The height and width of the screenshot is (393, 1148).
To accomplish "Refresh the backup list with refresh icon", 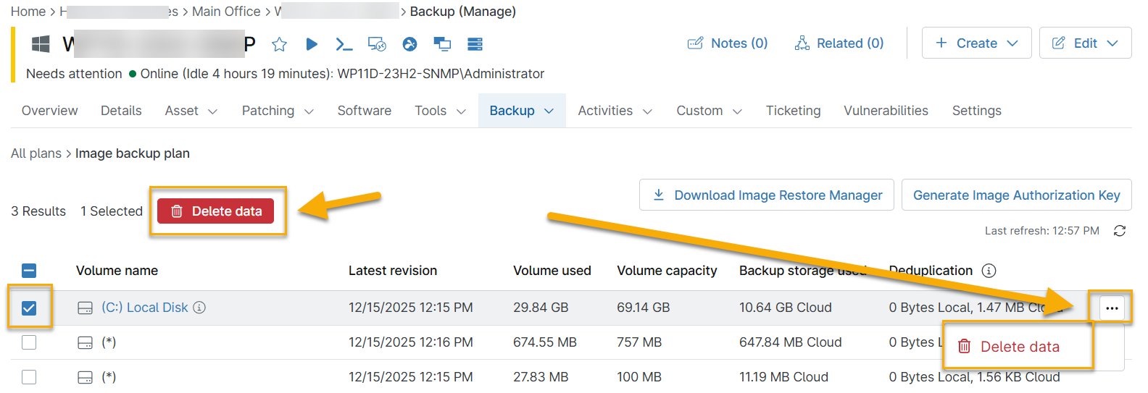I will pyautogui.click(x=1120, y=231).
